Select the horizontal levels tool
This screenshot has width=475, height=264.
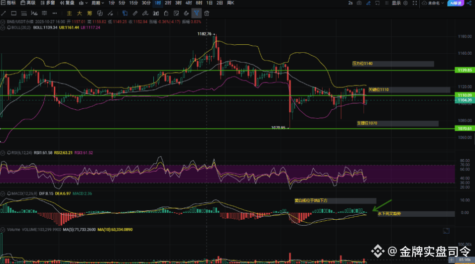[x=44, y=13]
